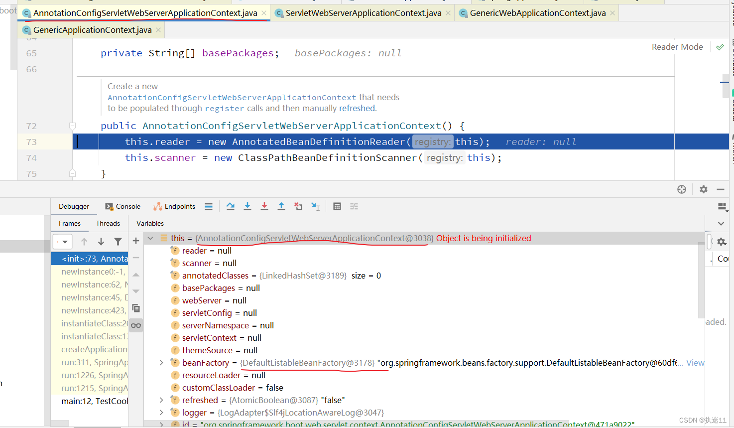Screen dimensions: 734x428
Task: Click move watch down triangle icon
Action: (136, 291)
